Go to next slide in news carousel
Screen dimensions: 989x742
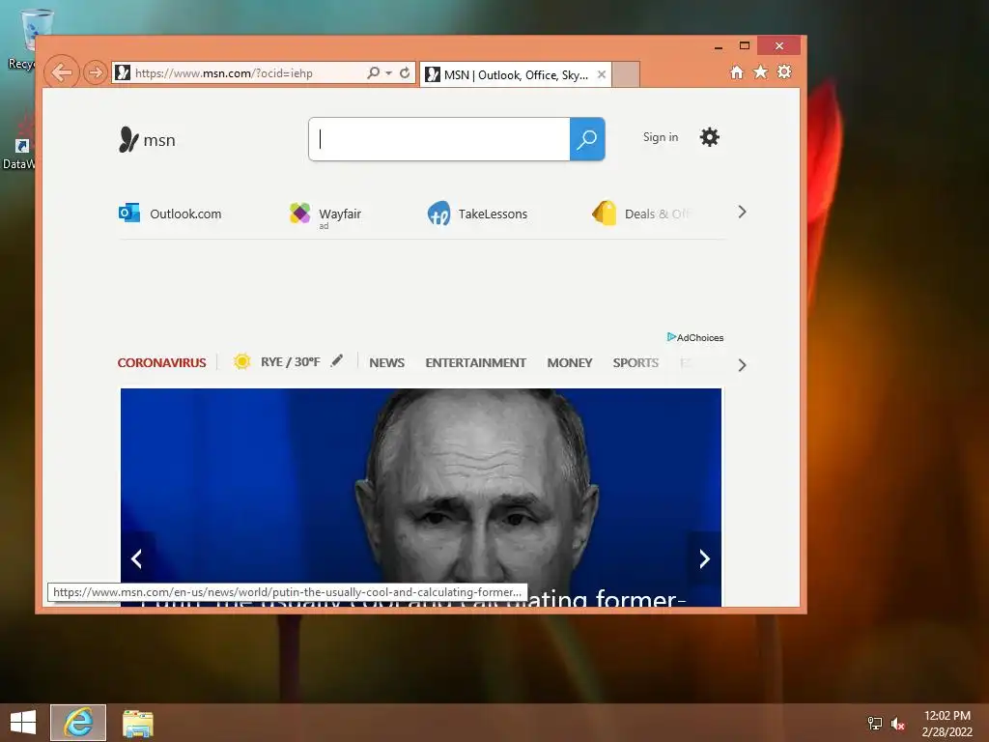click(704, 558)
